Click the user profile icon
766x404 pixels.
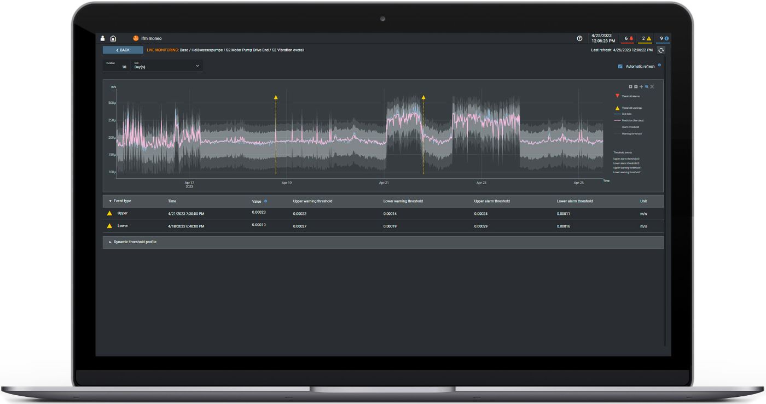102,38
